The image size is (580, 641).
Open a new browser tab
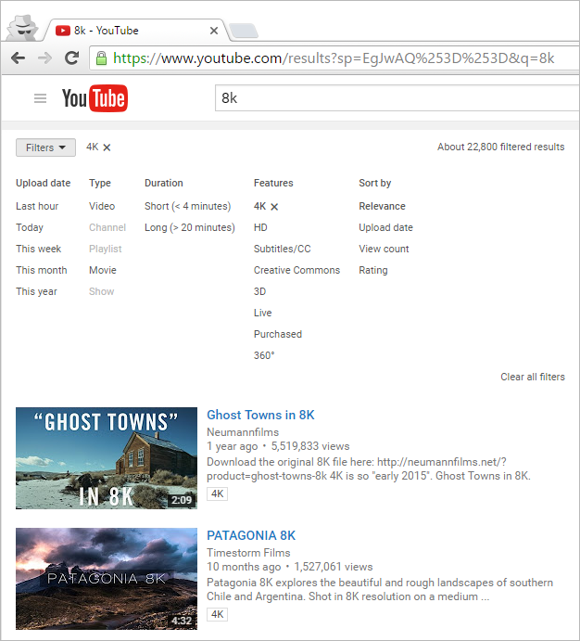244,31
